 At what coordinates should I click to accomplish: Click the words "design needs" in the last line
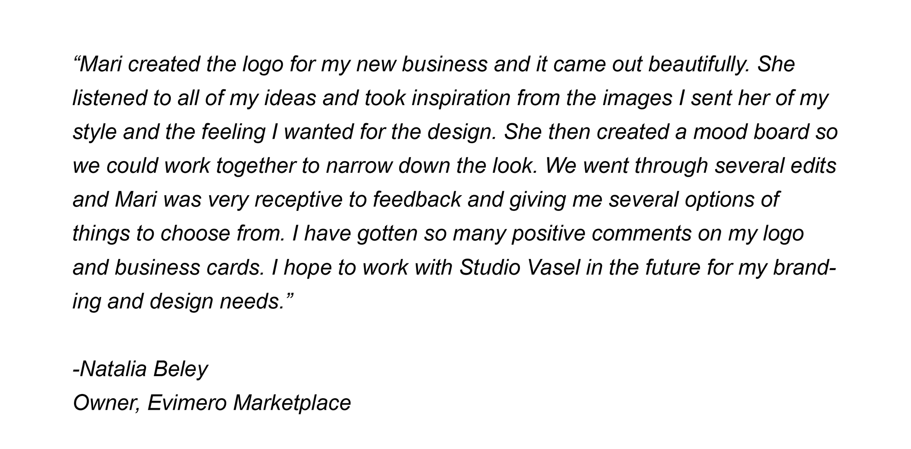pos(217,302)
